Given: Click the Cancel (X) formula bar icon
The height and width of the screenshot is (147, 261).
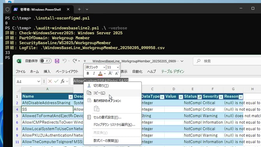Looking at the screenshot, I should pos(50,81).
